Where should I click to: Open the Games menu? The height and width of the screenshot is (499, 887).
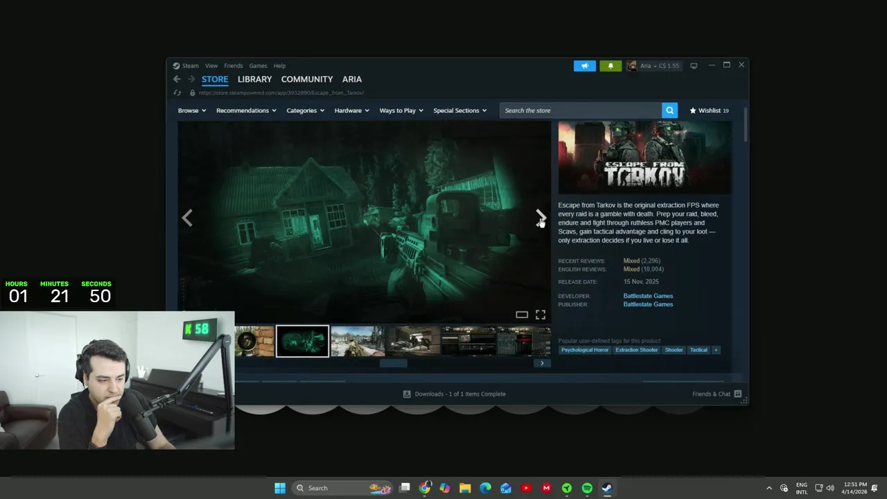point(258,66)
